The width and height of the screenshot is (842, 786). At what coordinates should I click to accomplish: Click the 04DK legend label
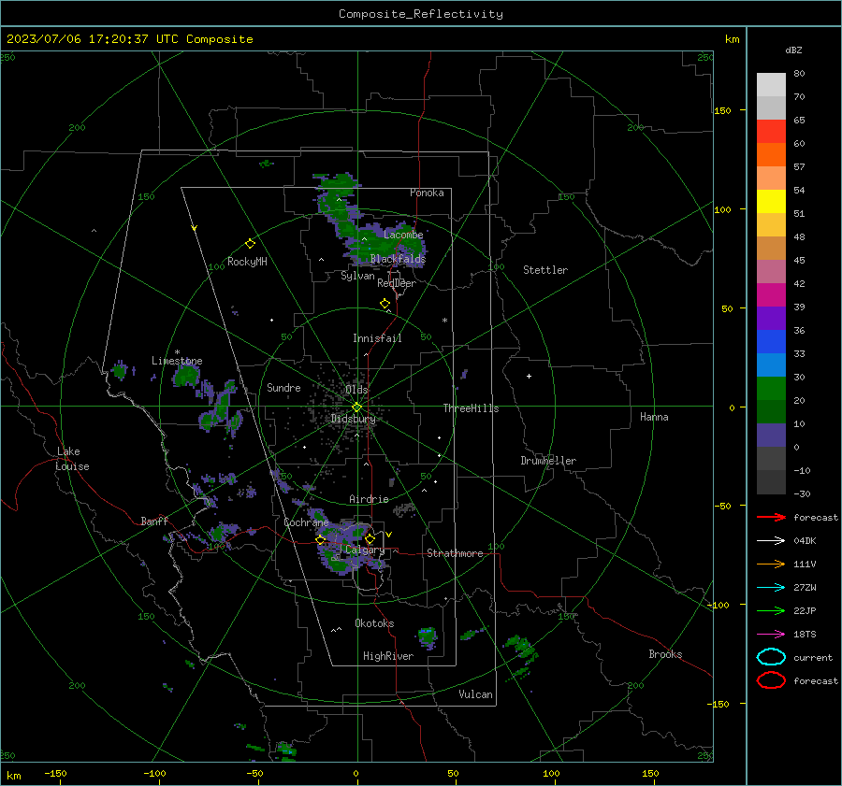[805, 541]
